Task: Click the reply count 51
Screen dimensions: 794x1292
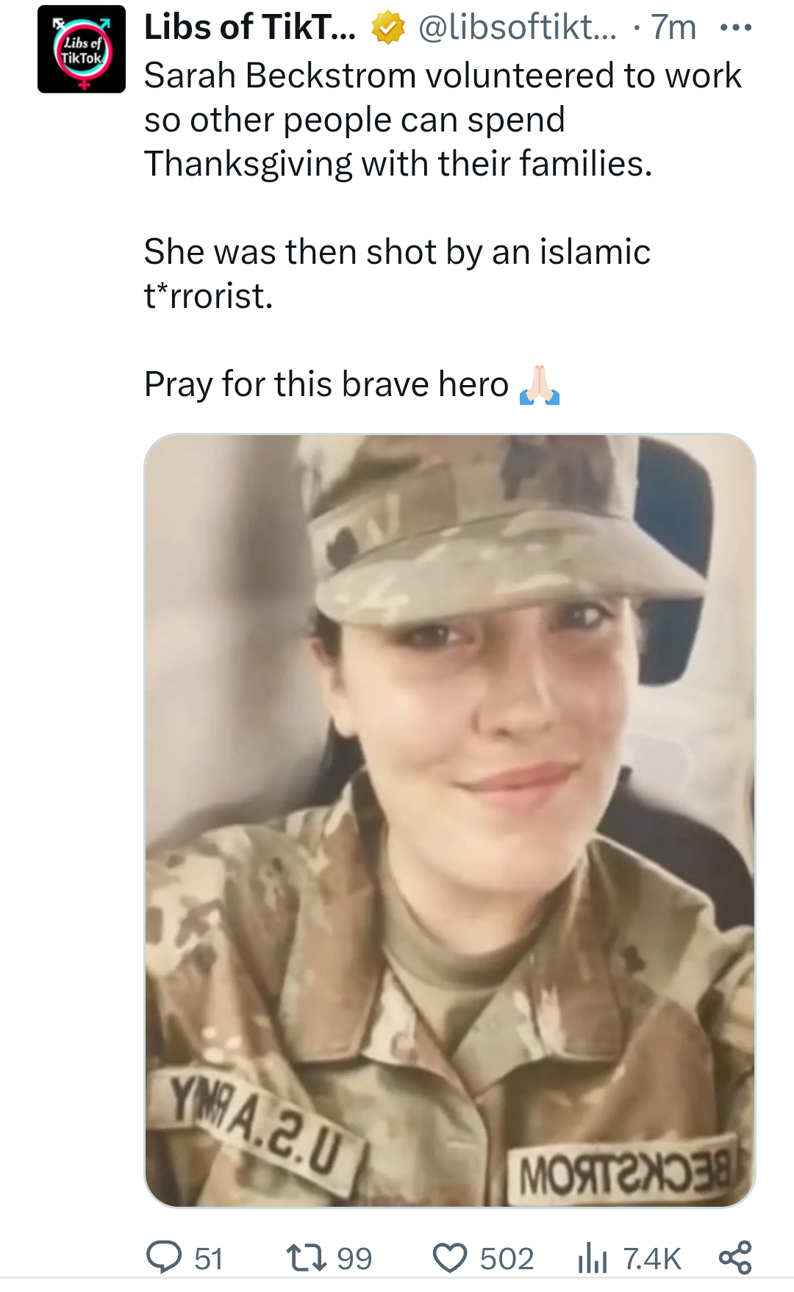Action: coord(209,1258)
